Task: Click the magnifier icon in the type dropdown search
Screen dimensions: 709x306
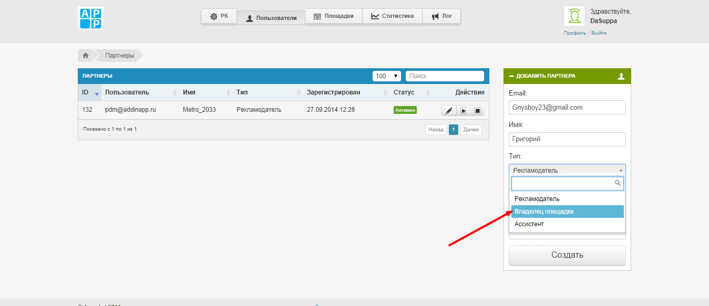Action: [x=618, y=183]
